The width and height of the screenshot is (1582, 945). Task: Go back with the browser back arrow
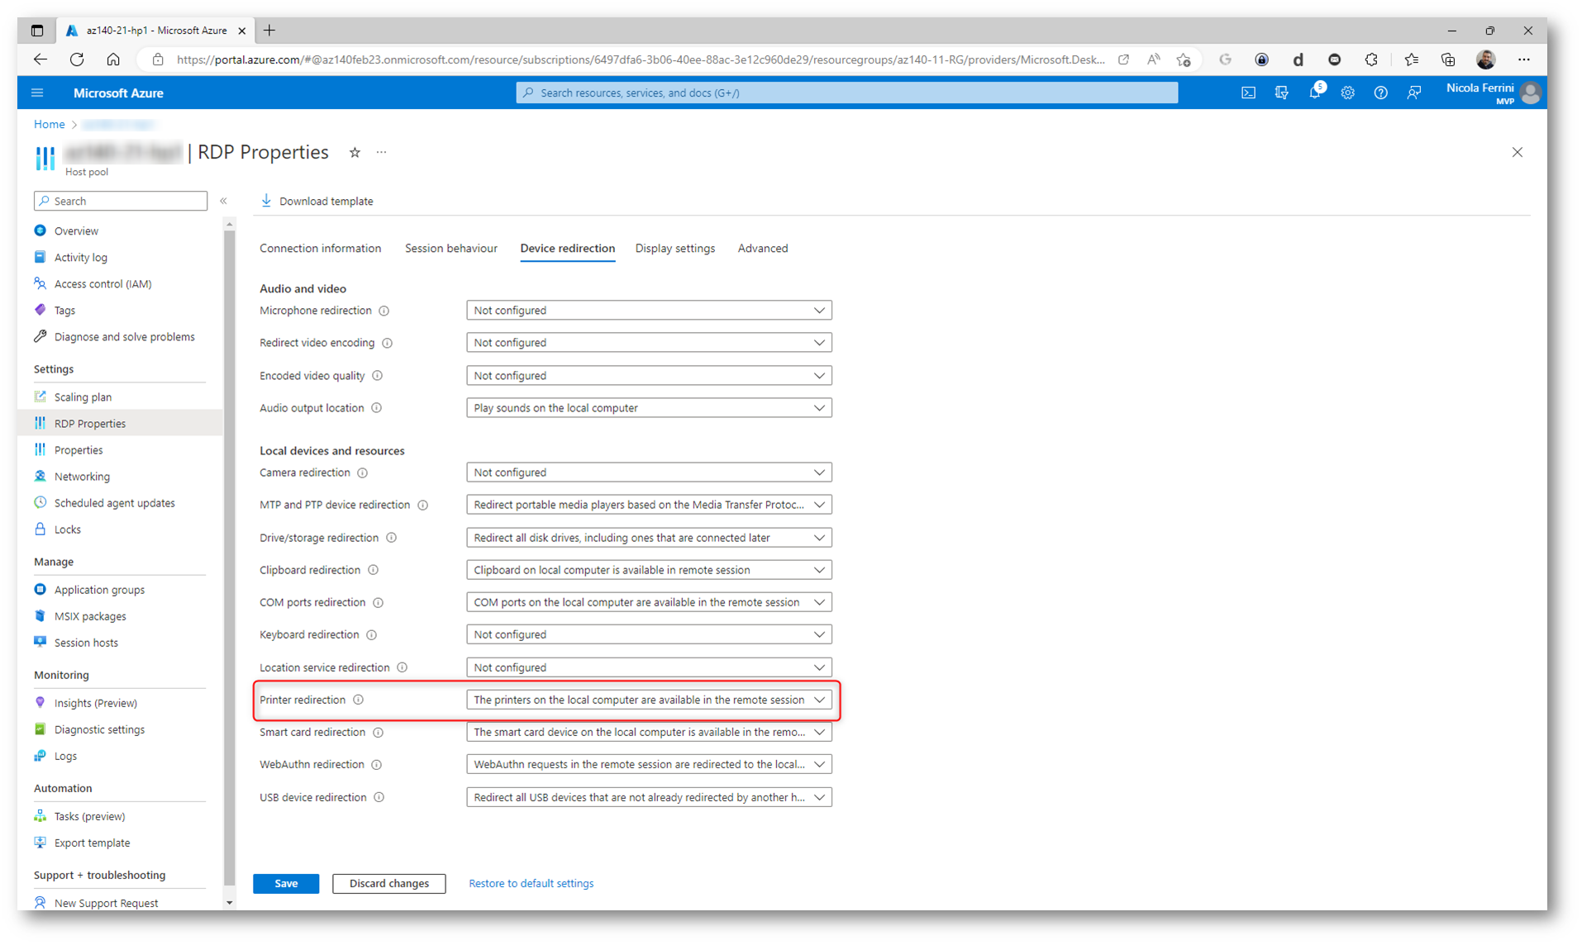point(41,59)
